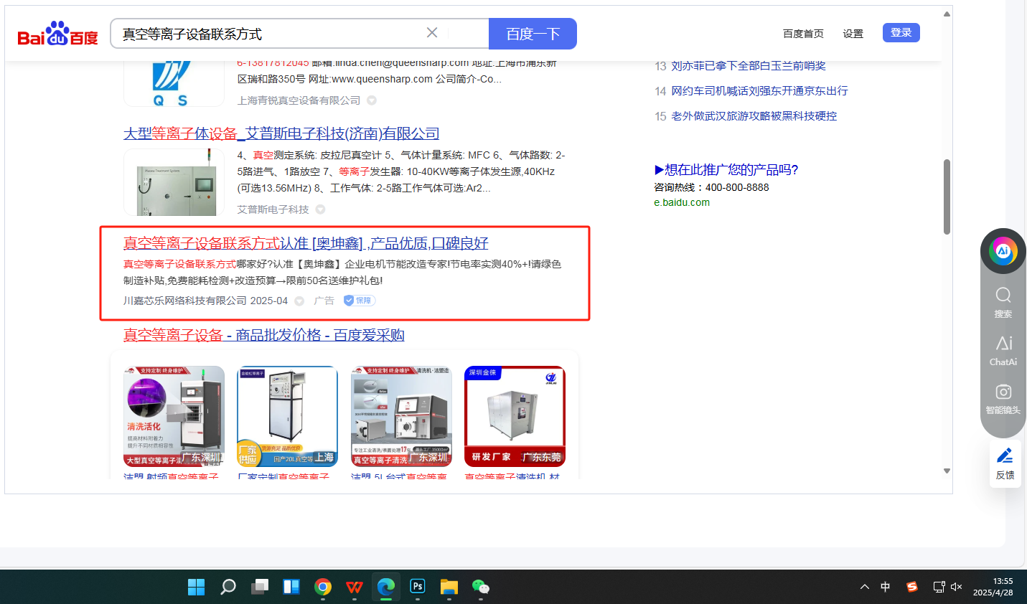The height and width of the screenshot is (604, 1027).
Task: Open WPS Office from the taskbar
Action: click(x=355, y=587)
